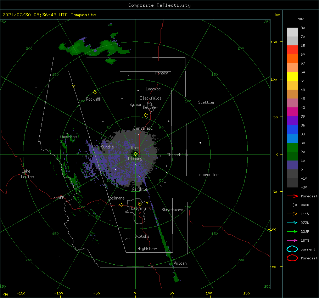This screenshot has width=319, height=298.
Task: Select the asterisk marker above Limestone
Action: (x=67, y=134)
